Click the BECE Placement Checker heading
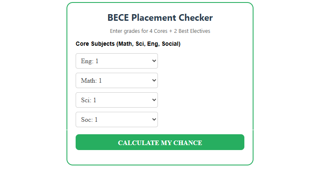The width and height of the screenshot is (320, 170). tap(160, 18)
